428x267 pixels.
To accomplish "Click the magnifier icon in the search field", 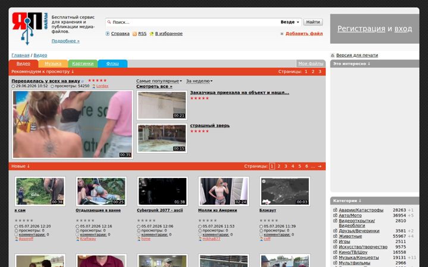I will point(109,22).
